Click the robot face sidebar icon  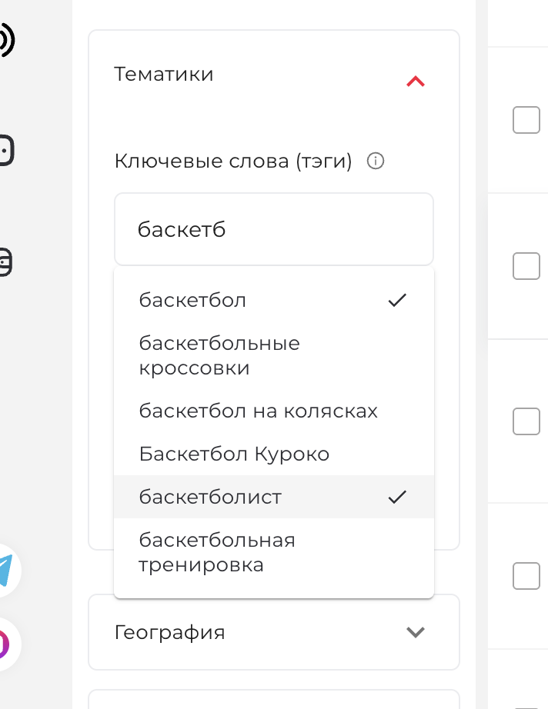coord(6,150)
